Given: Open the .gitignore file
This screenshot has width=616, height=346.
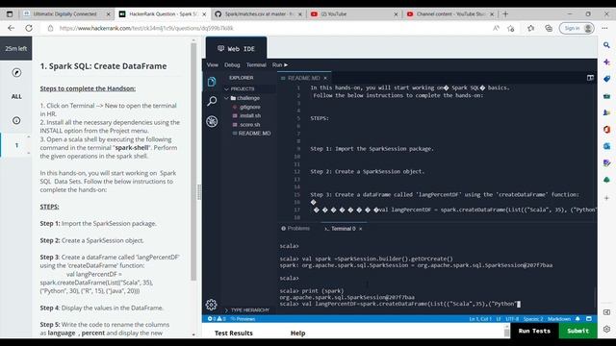Looking at the screenshot, I should (250, 107).
